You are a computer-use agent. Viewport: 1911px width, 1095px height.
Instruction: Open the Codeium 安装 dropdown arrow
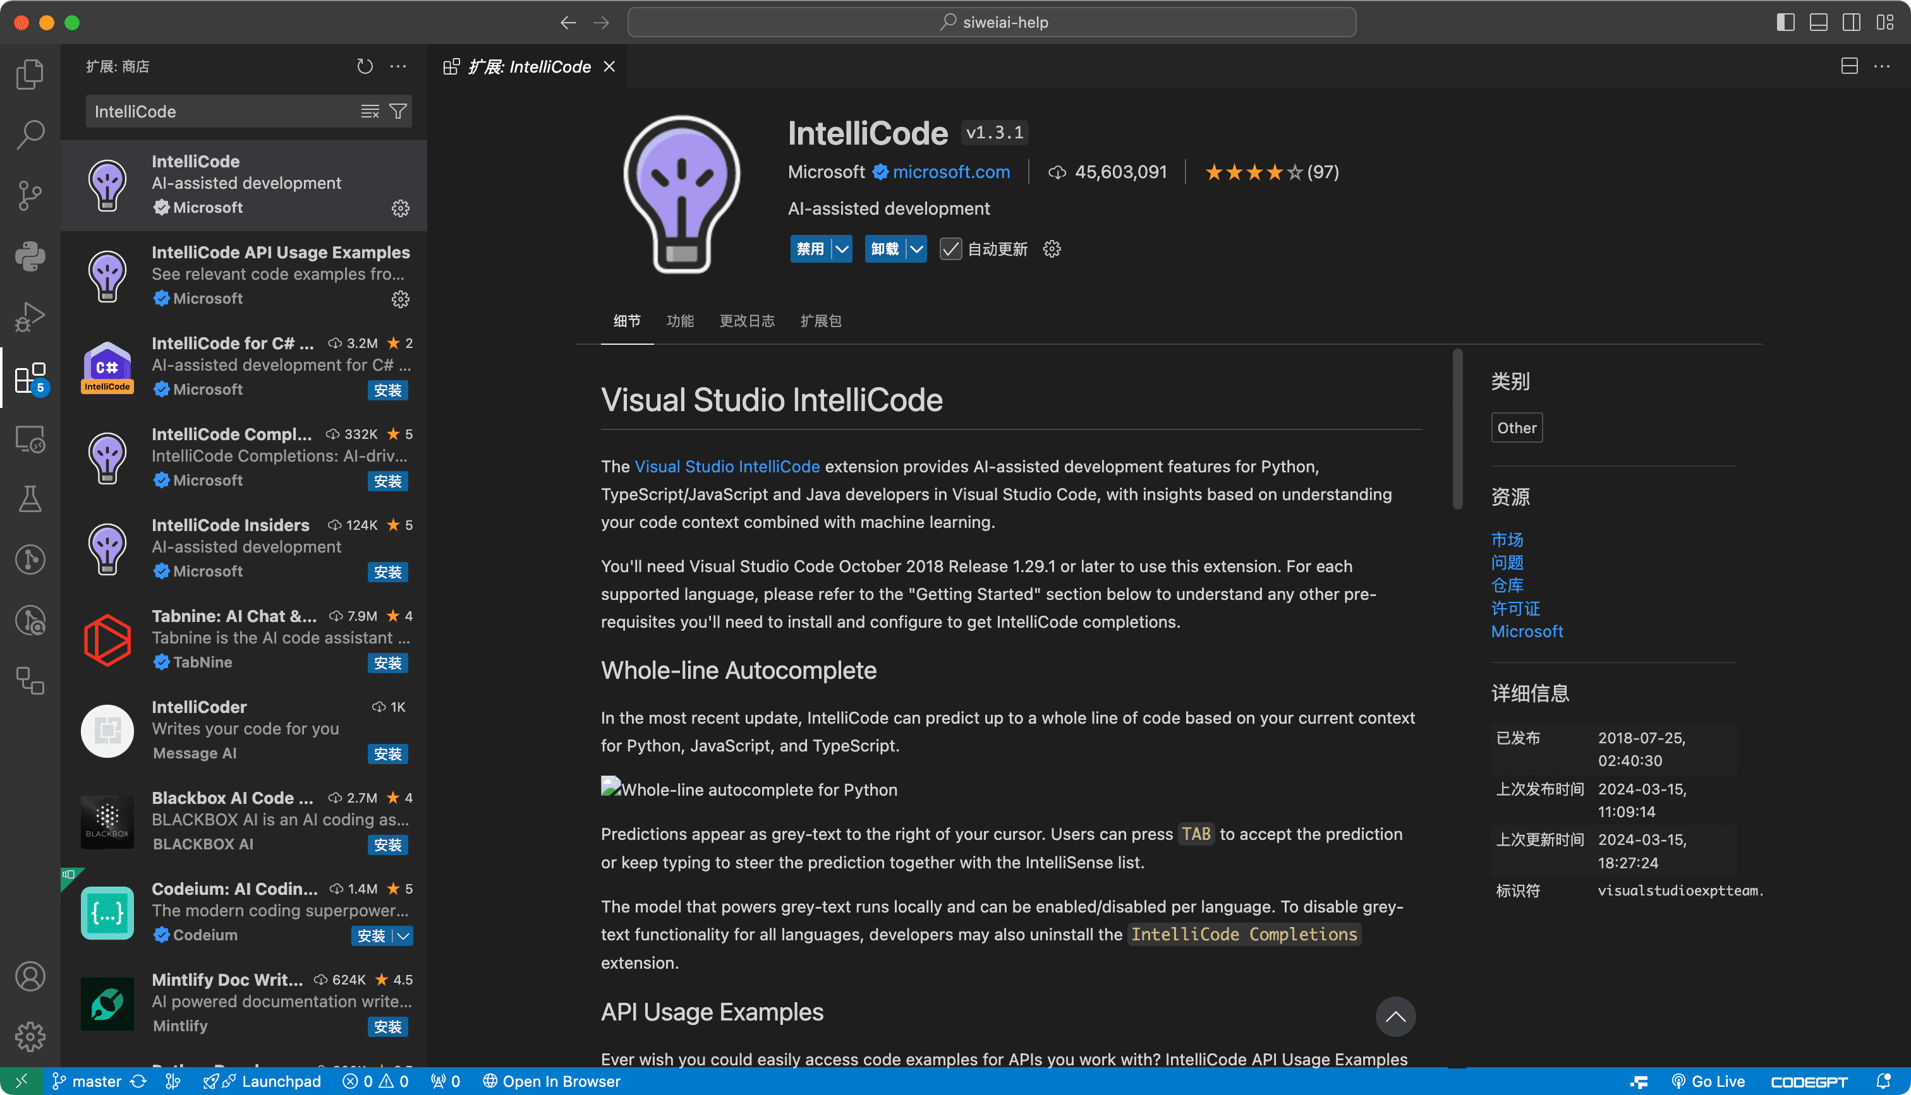(x=403, y=936)
